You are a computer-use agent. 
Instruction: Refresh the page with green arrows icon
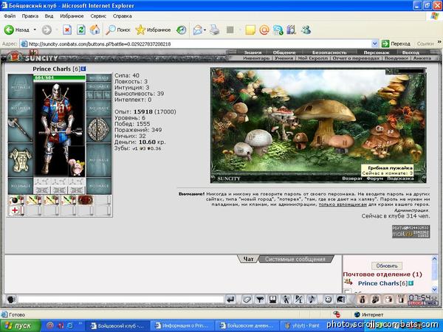tap(81, 30)
